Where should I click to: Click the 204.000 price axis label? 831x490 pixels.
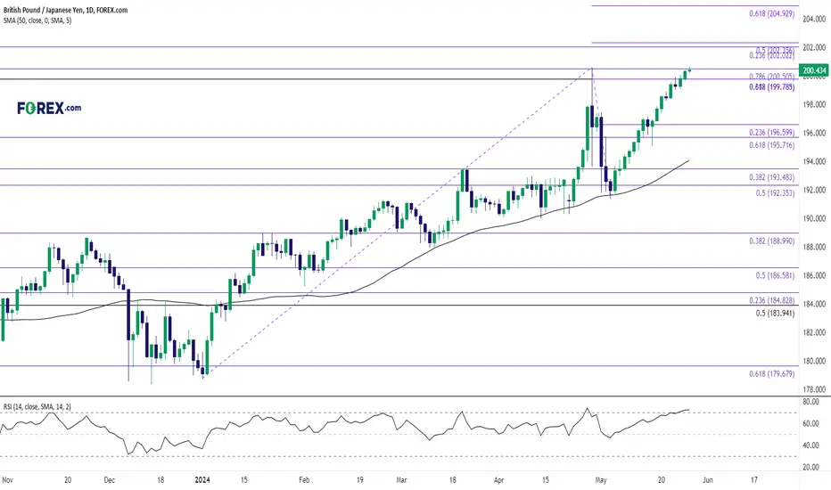(814, 19)
